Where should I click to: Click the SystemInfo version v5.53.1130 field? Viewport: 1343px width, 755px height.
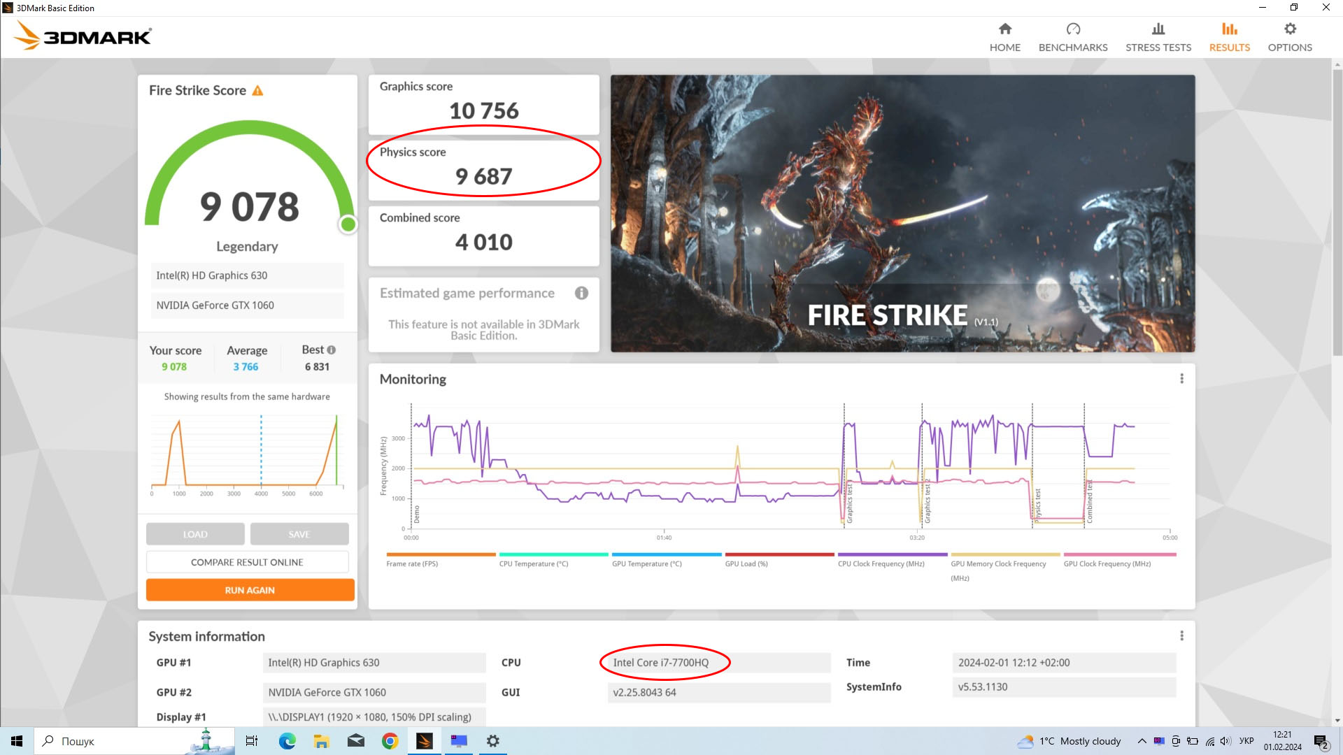coord(1063,686)
